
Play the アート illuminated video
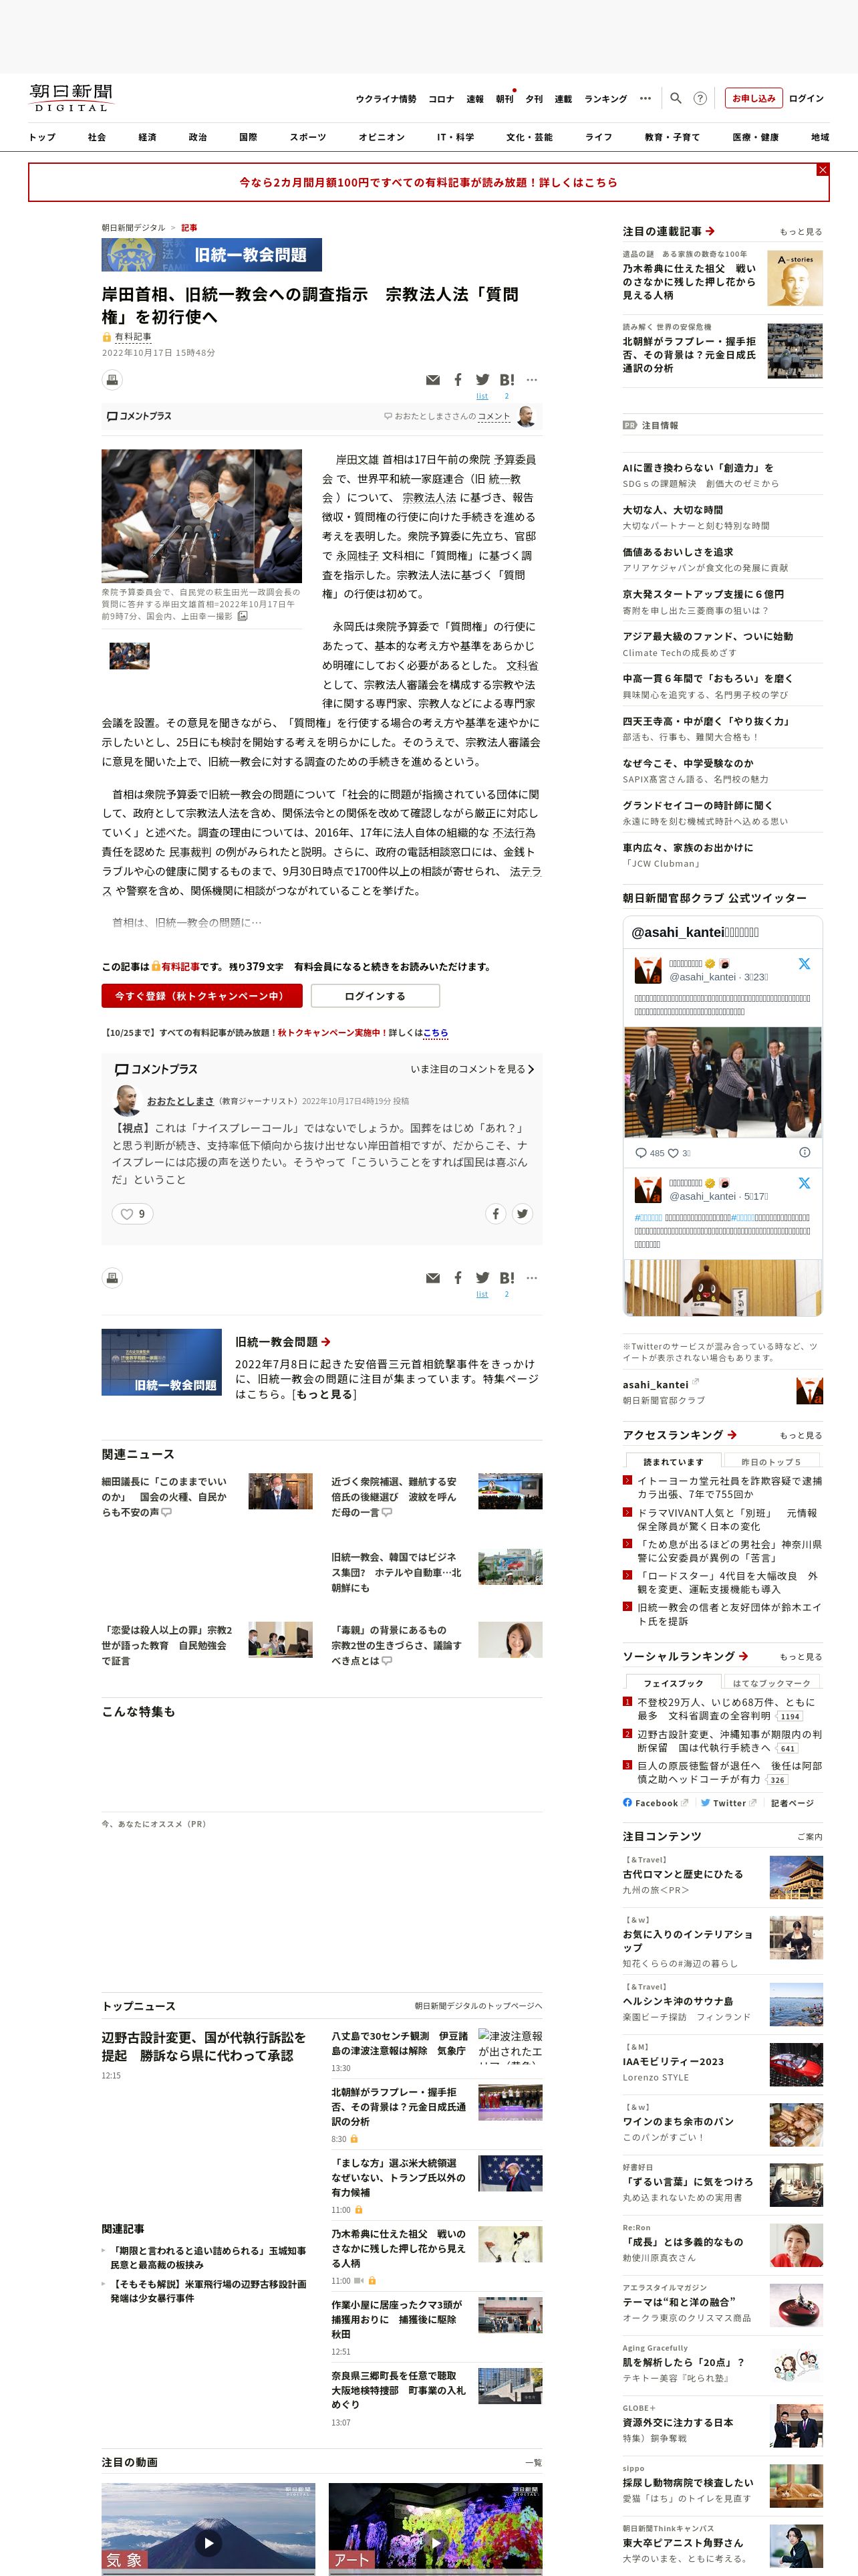click(436, 2543)
